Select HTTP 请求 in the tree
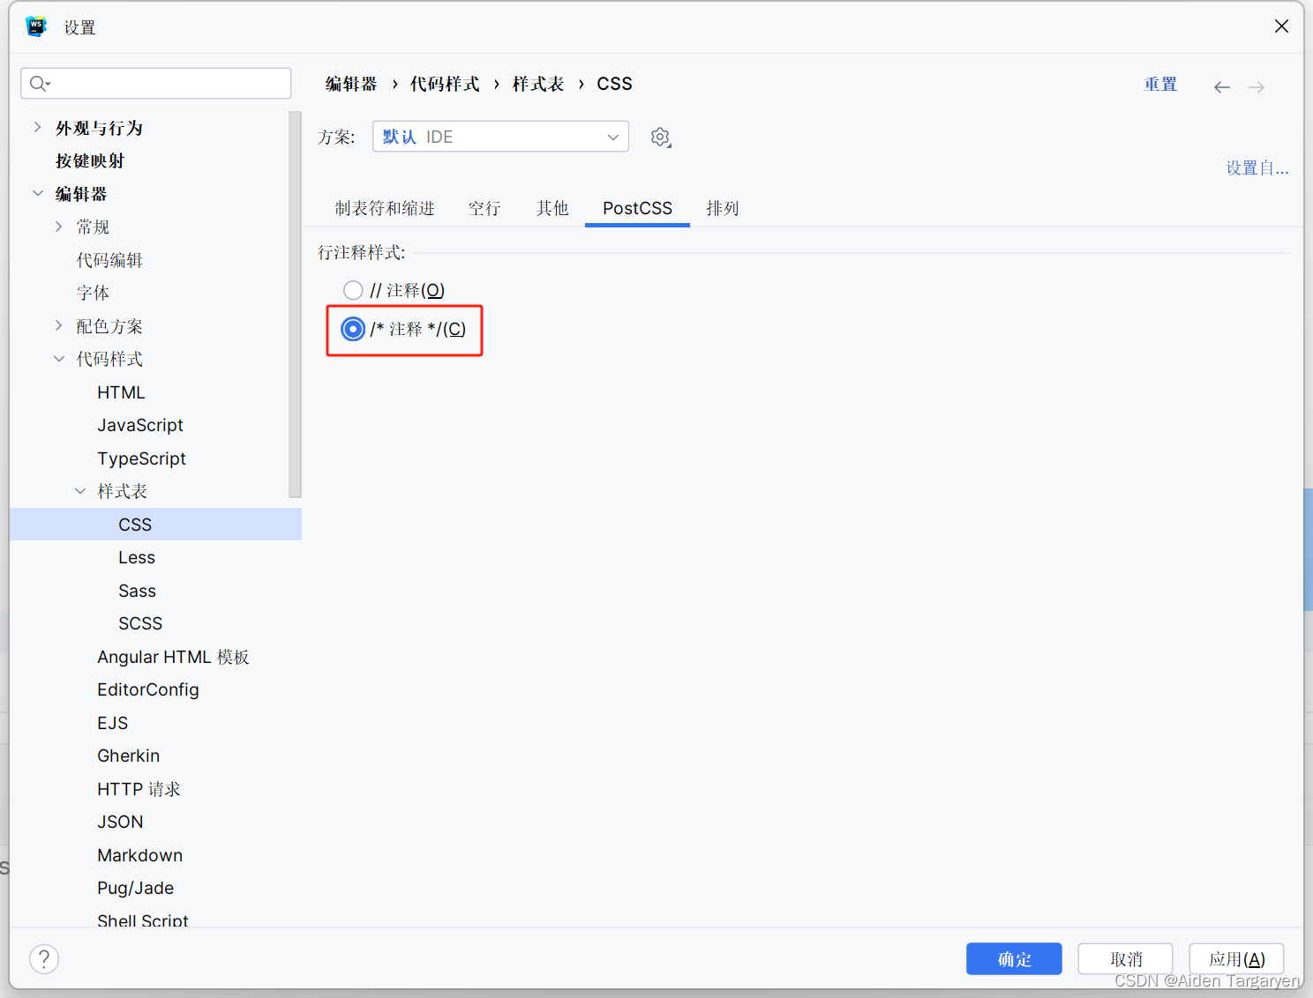1313x998 pixels. pyautogui.click(x=139, y=789)
